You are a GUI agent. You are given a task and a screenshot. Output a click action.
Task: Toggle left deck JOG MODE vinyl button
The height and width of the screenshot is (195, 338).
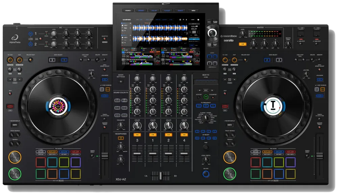(x=105, y=79)
